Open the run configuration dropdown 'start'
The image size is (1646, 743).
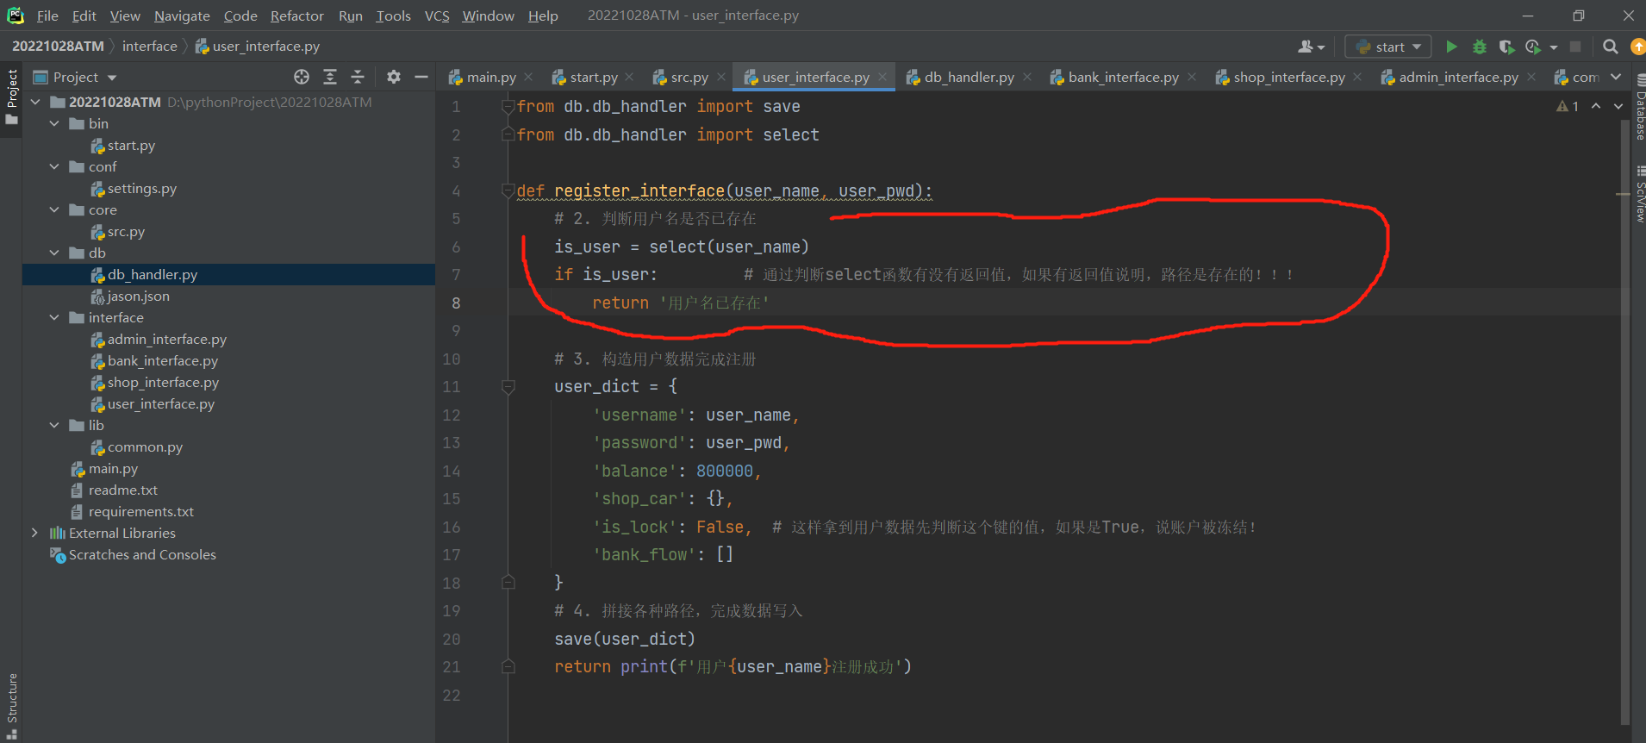coord(1388,47)
